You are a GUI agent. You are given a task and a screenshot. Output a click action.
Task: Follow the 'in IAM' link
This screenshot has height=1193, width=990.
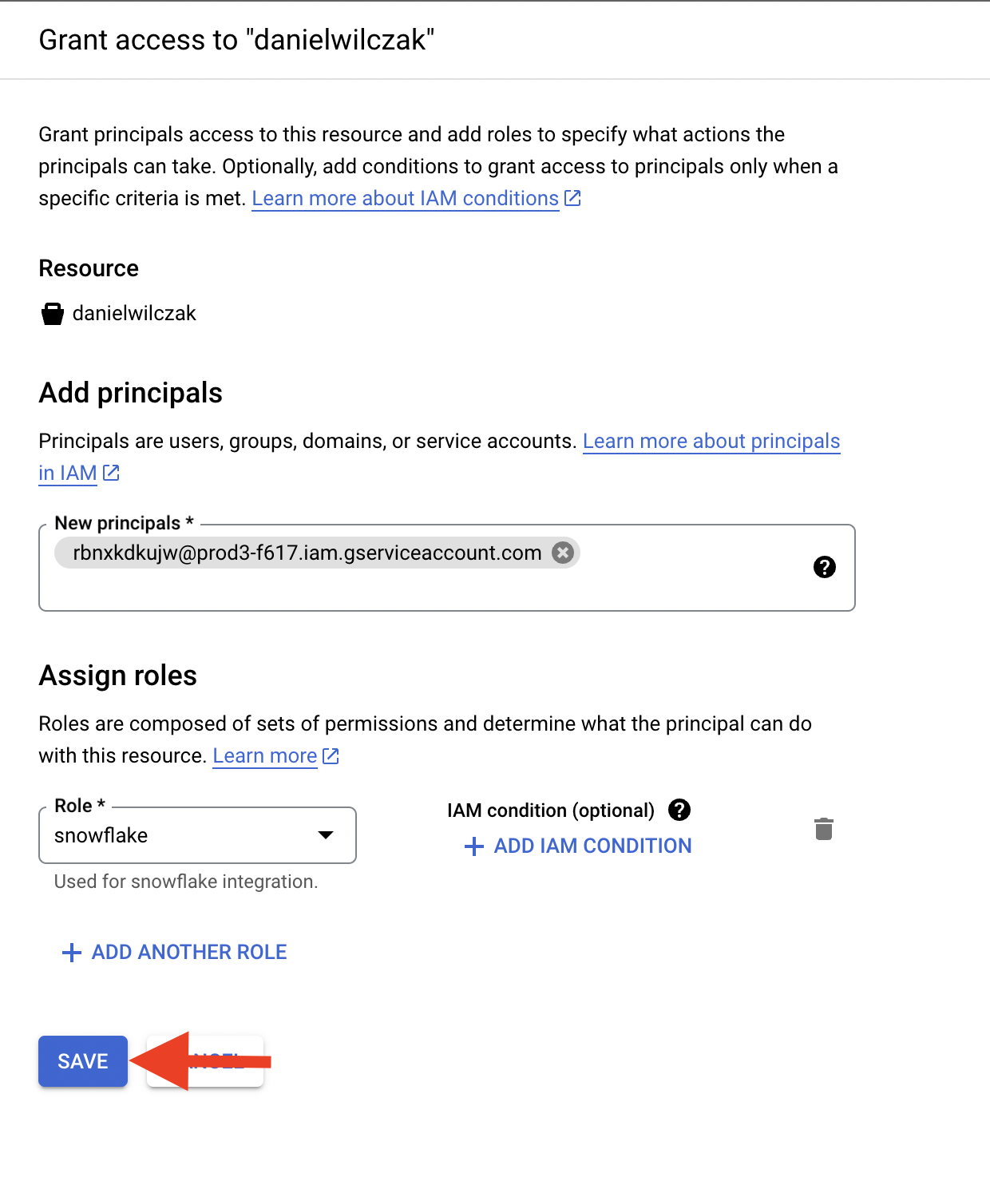coord(68,473)
